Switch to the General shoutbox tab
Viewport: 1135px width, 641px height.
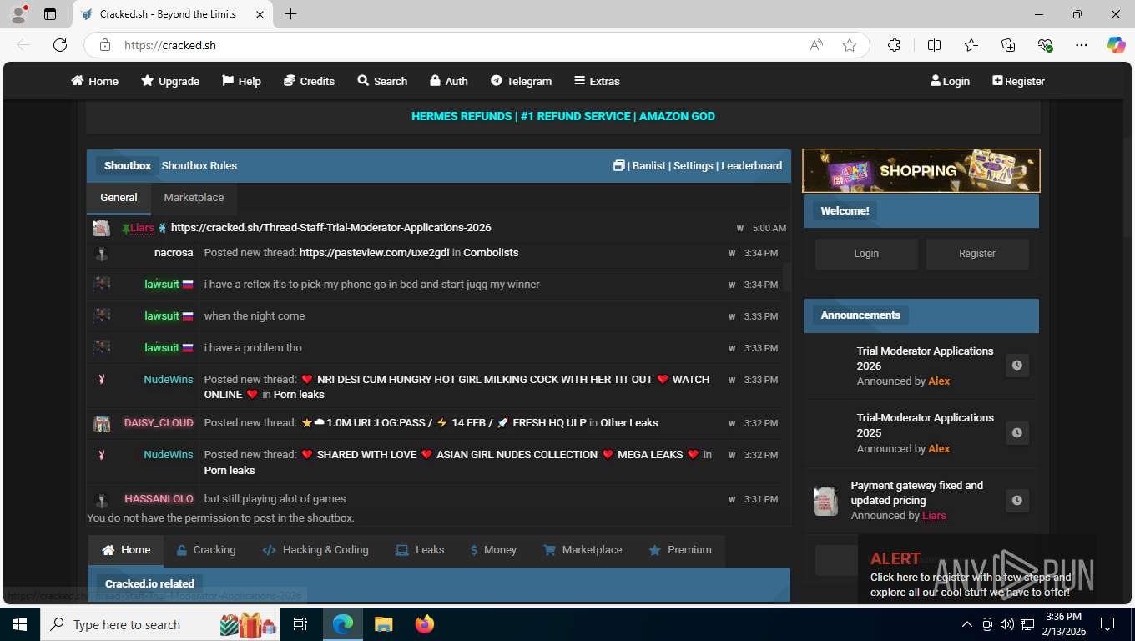click(x=119, y=198)
